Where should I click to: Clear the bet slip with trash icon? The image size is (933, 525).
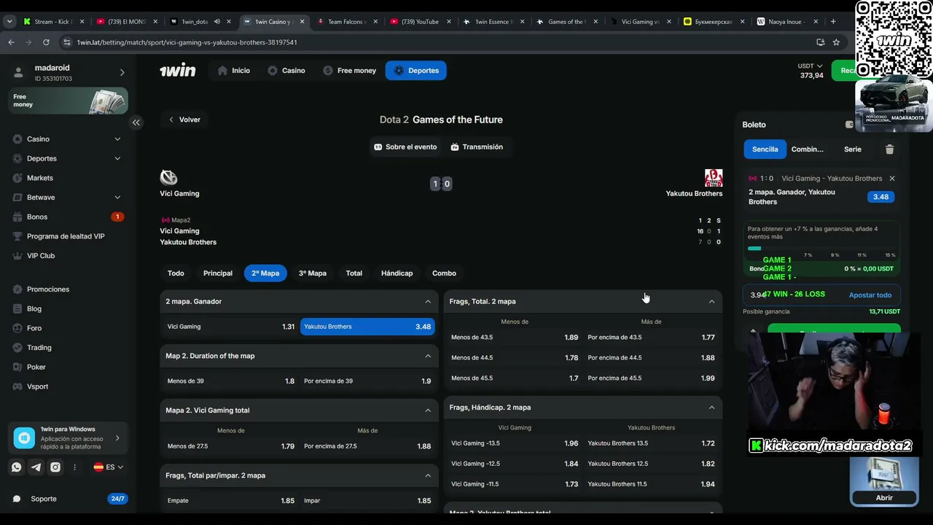(889, 149)
